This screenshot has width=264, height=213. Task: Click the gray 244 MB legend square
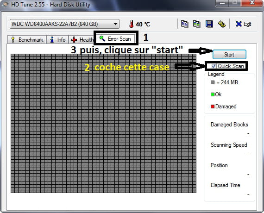point(213,82)
